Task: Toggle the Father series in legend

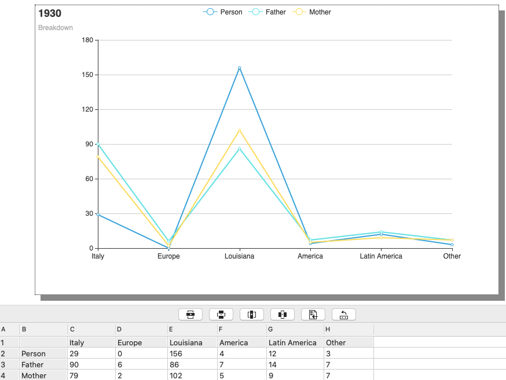Action: pos(267,12)
